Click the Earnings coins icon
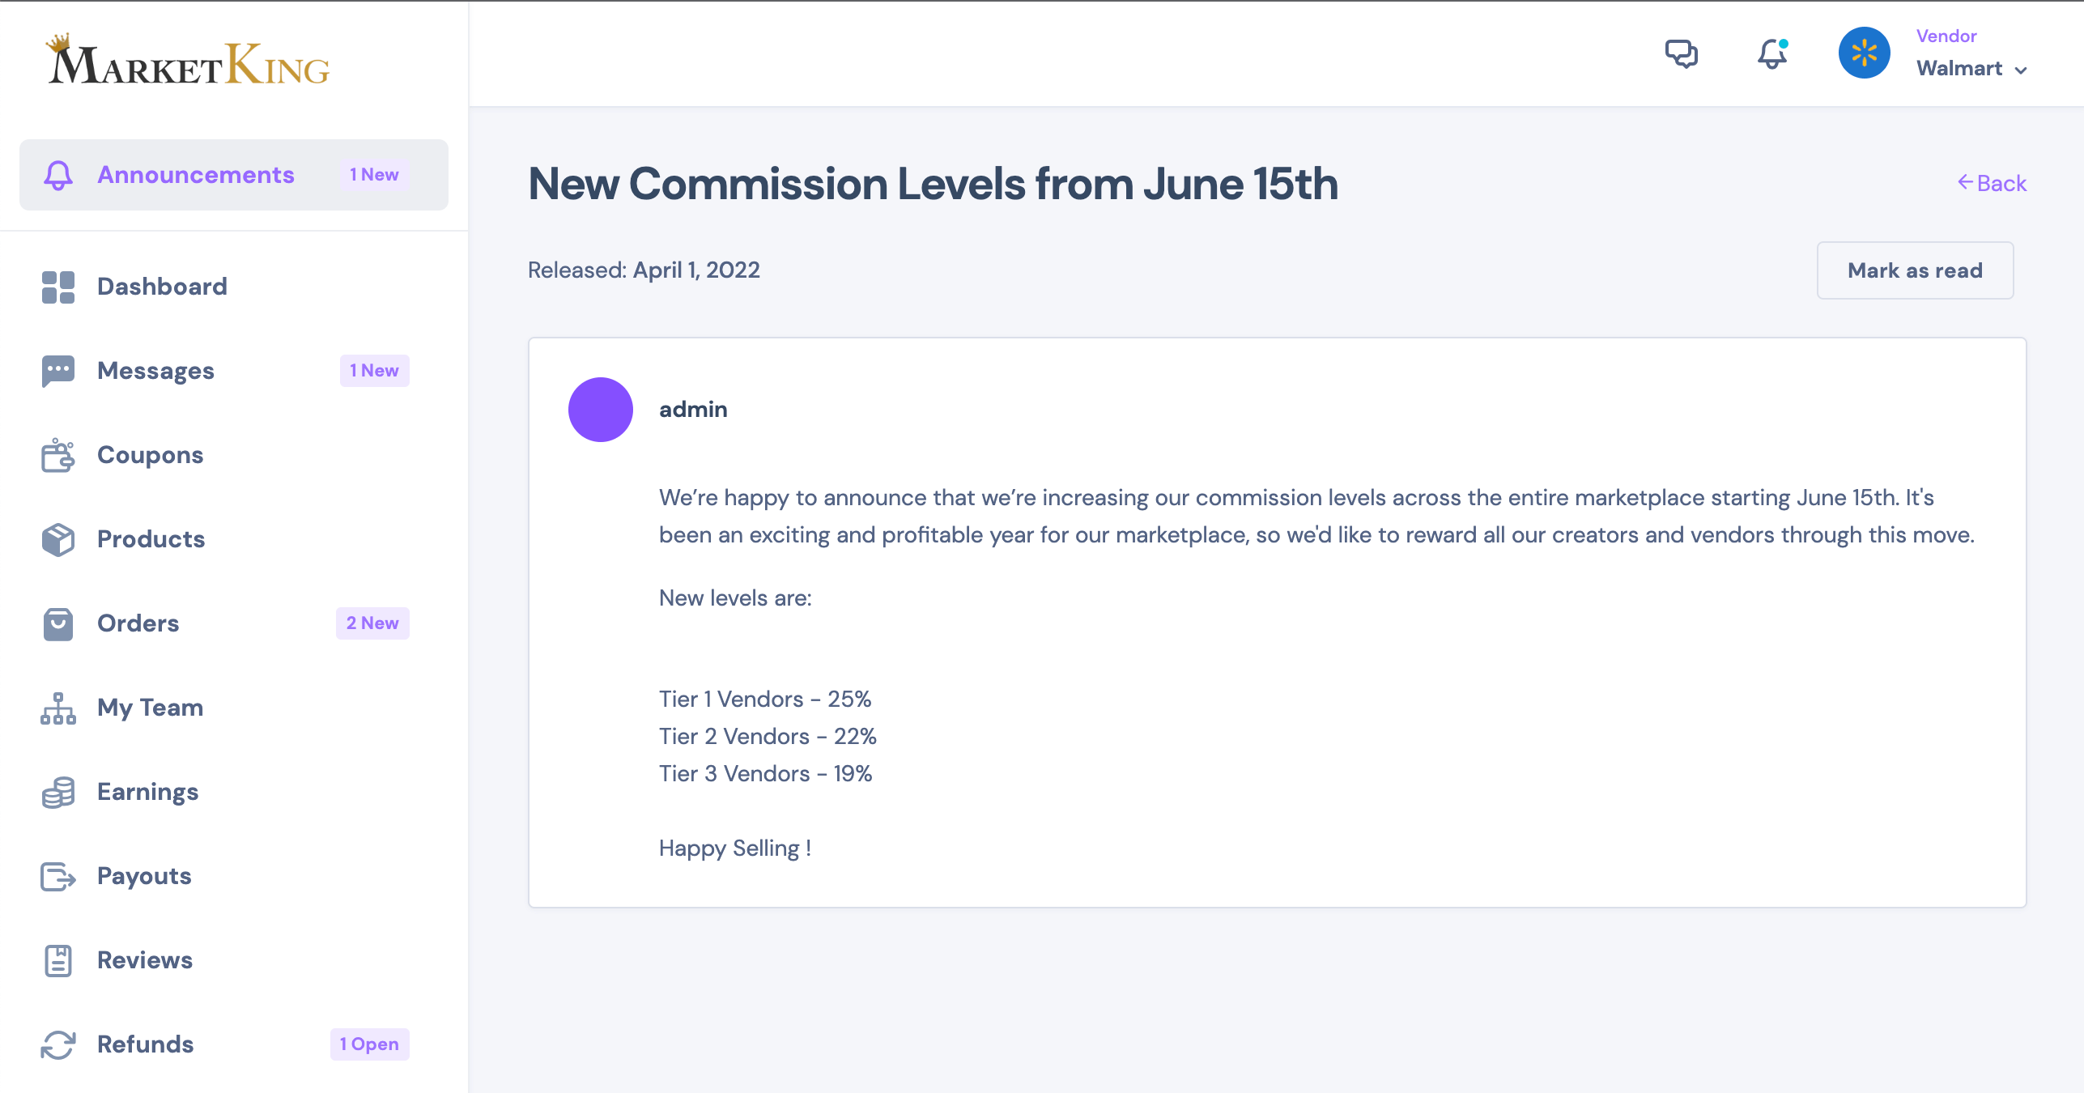This screenshot has height=1093, width=2084. click(58, 793)
